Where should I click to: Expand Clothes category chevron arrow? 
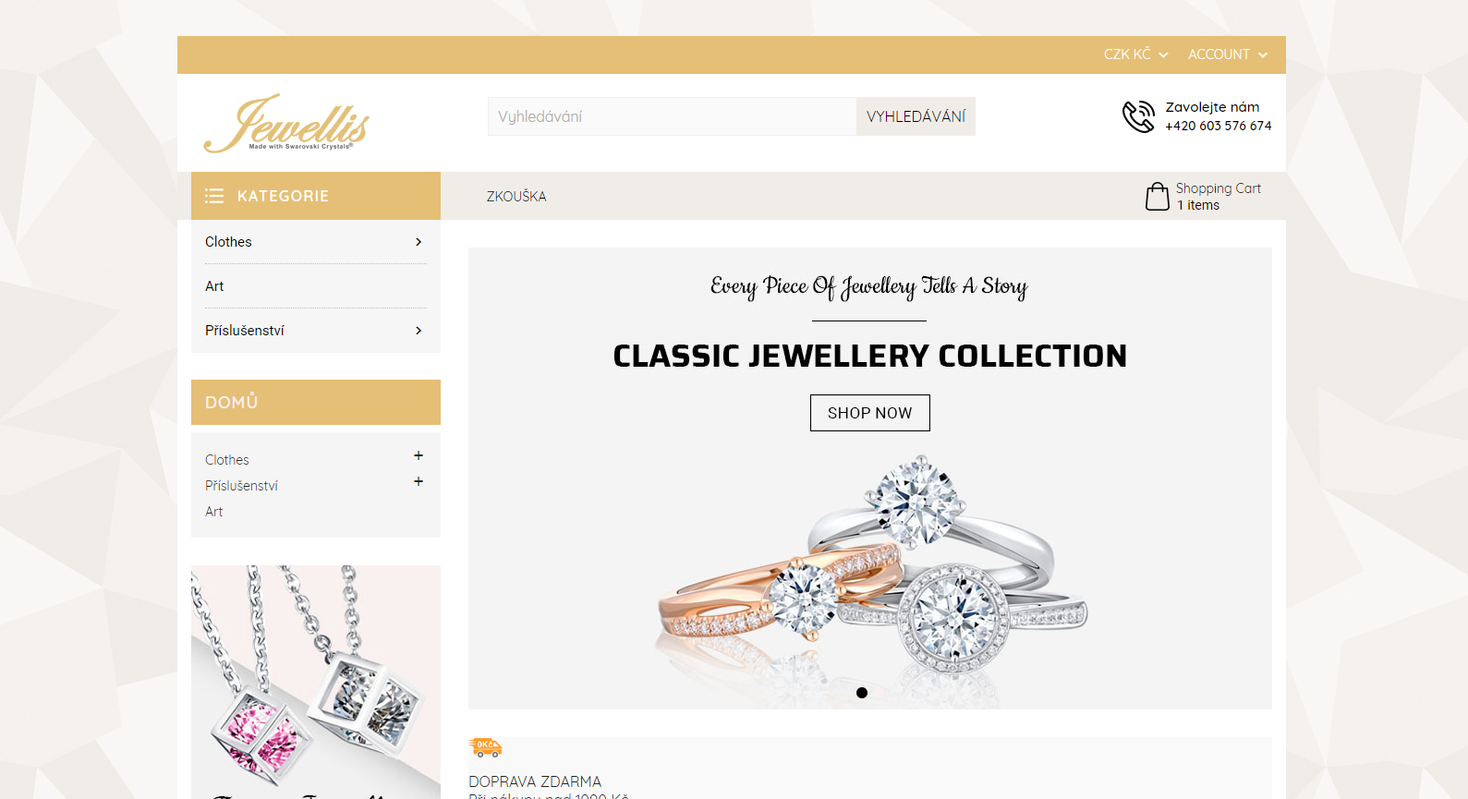click(x=419, y=242)
